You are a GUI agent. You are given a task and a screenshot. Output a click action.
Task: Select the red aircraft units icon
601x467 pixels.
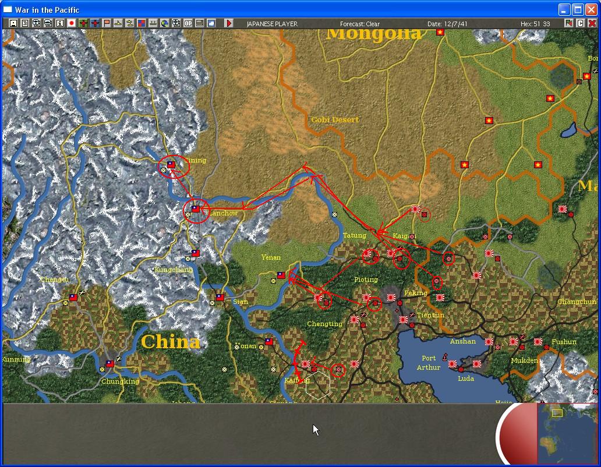96,23
